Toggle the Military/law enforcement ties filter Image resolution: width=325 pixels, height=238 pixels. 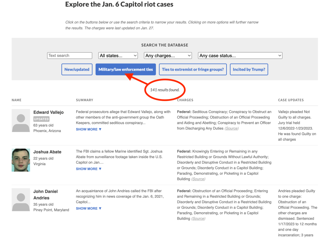(x=125, y=69)
